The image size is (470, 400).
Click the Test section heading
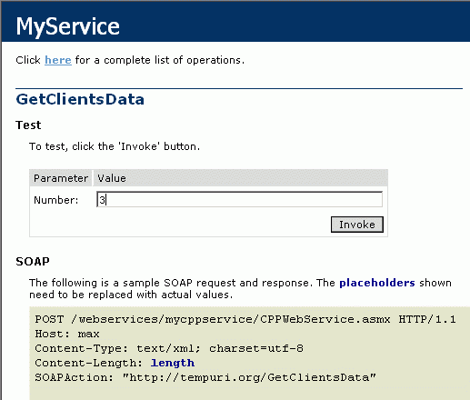[28, 125]
